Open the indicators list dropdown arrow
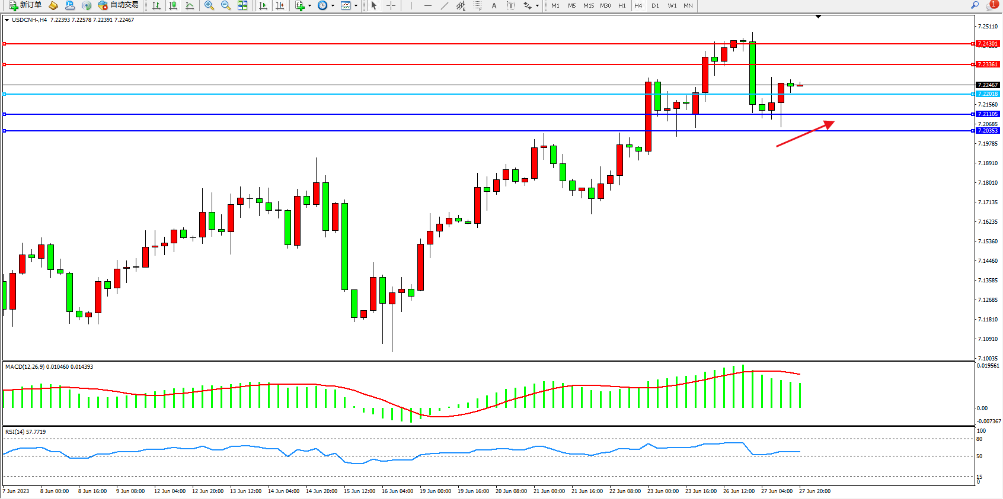Image resolution: width=1003 pixels, height=499 pixels. (x=309, y=5)
